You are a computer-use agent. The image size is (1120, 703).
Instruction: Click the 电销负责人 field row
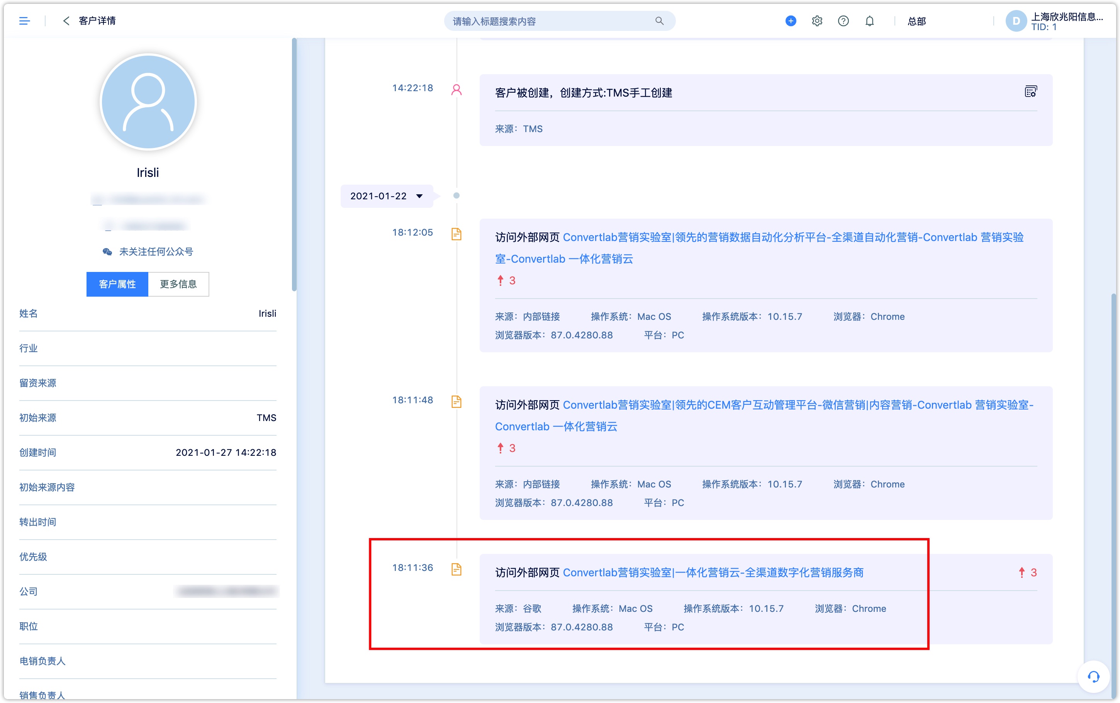click(x=148, y=661)
